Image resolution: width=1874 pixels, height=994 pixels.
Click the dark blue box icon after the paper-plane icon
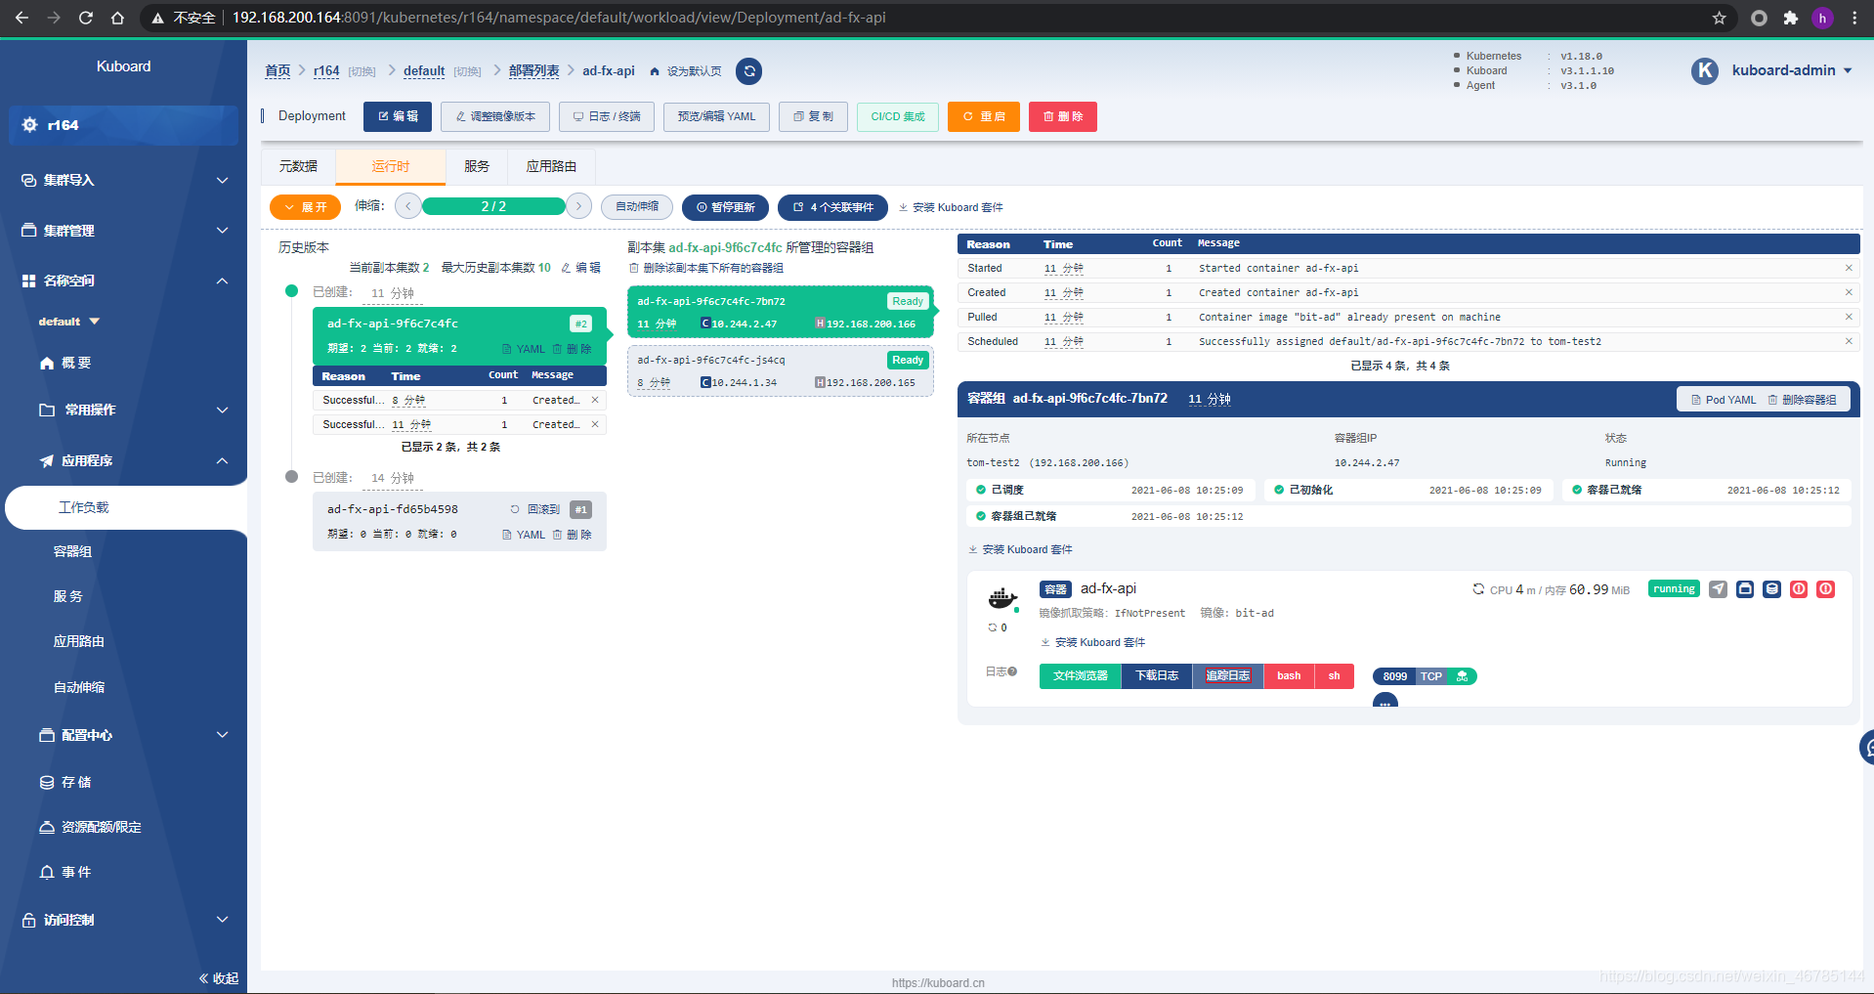pos(1745,589)
